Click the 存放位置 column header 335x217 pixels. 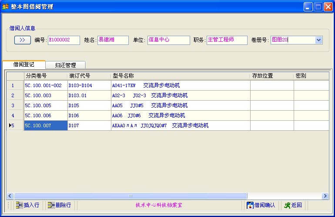pos(271,76)
